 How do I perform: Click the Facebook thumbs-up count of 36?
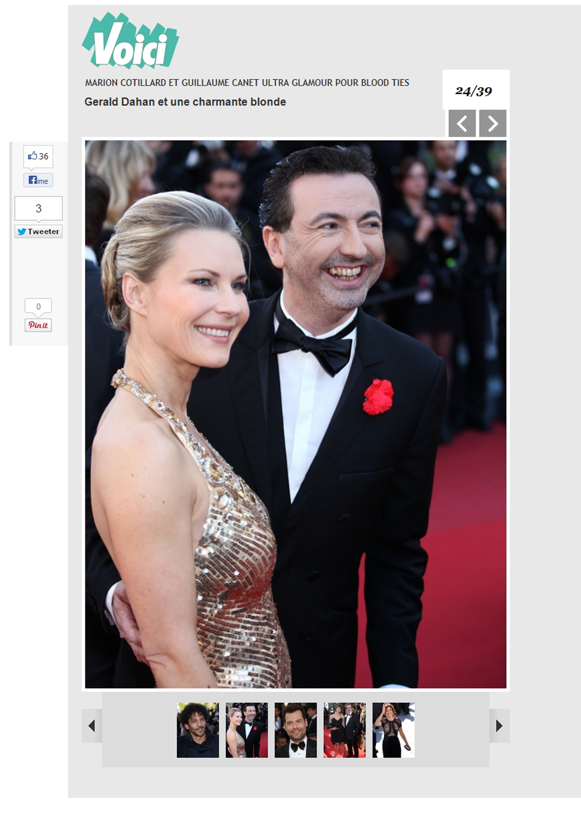38,156
